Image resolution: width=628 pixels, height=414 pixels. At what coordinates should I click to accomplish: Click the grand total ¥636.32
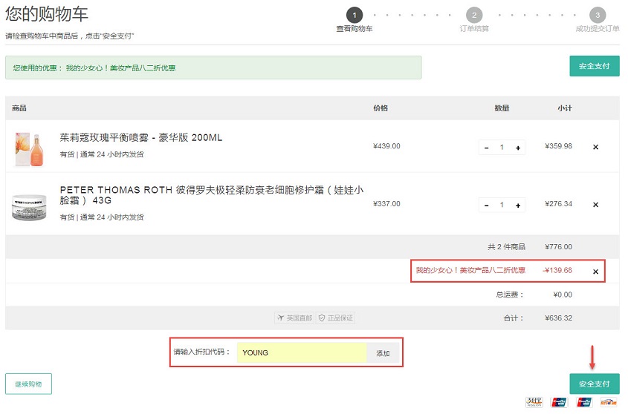(559, 318)
